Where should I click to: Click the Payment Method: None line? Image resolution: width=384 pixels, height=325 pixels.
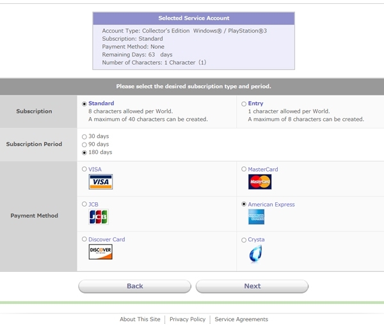(x=133, y=47)
